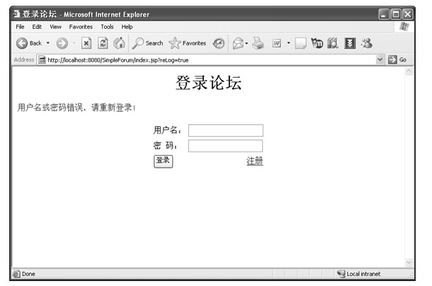This screenshot has height=286, width=432.
Task: Expand the address bar dropdown
Action: click(380, 59)
